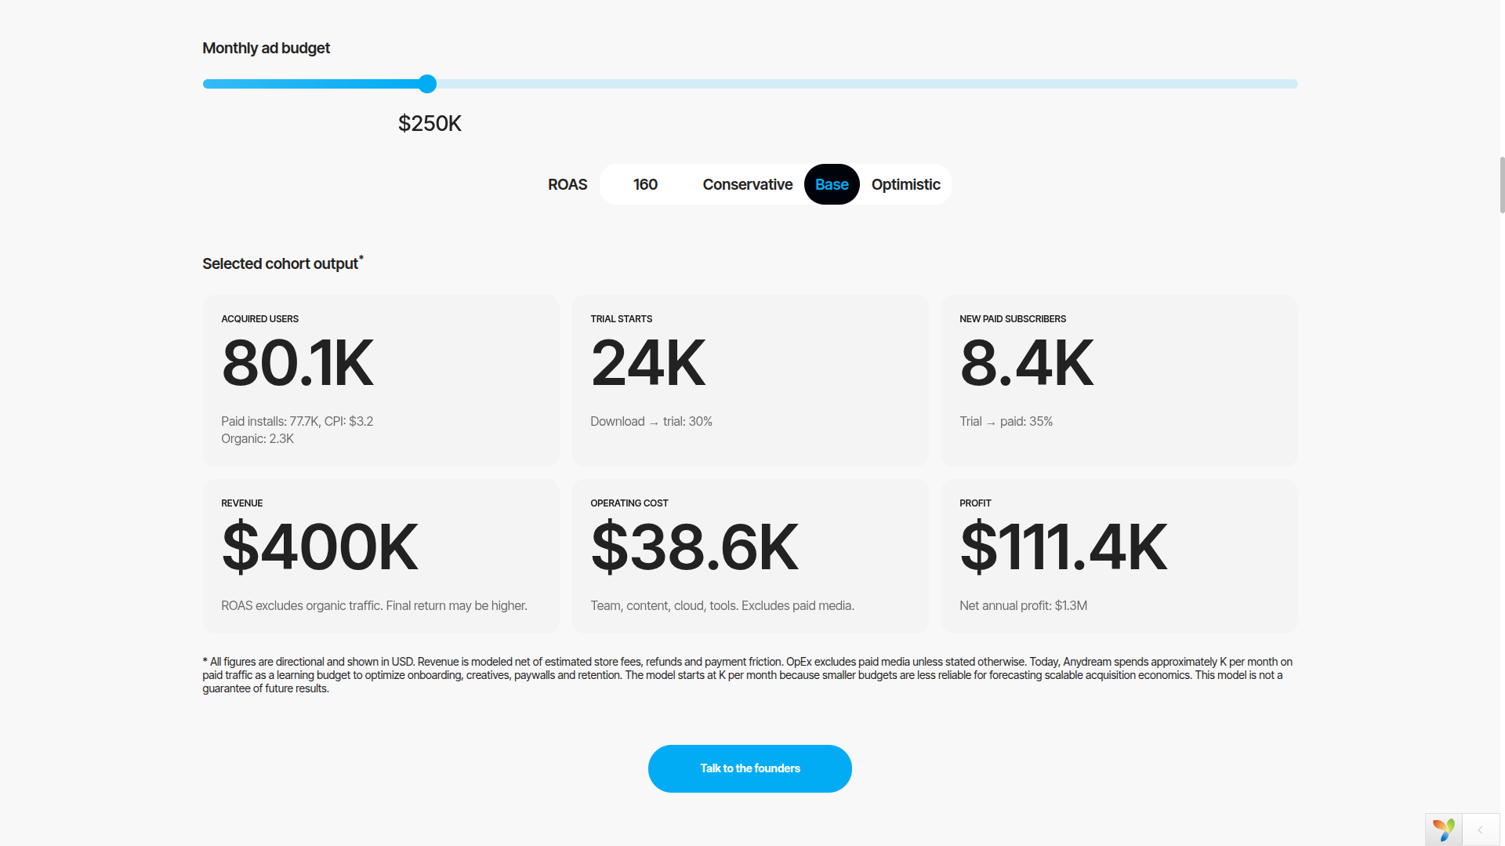
Task: Click the Net annual profit: $1.3M text
Action: point(1023,605)
